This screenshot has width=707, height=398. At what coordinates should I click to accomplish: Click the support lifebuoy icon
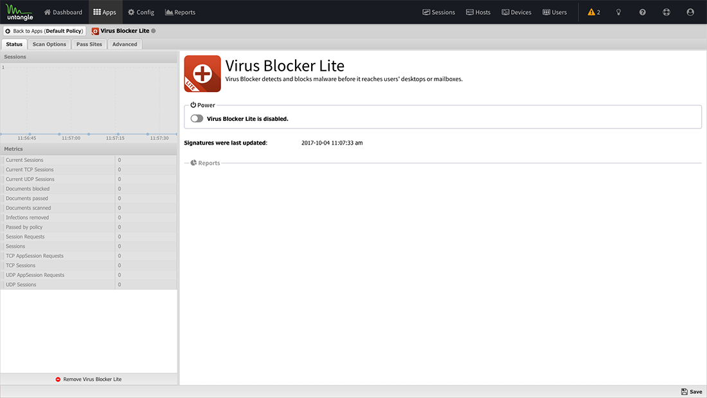tap(667, 12)
